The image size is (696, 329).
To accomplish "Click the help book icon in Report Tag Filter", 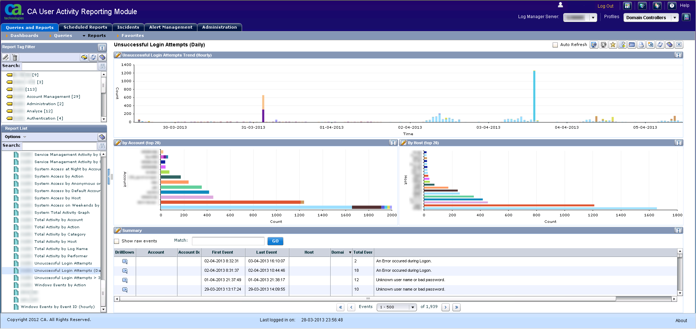I will click(102, 57).
